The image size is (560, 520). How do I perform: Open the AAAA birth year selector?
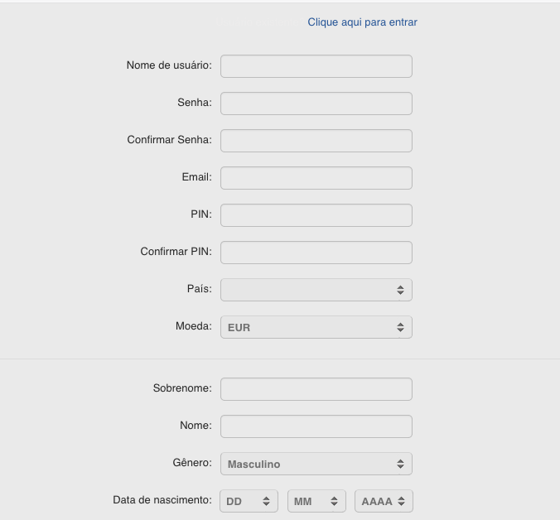[x=383, y=501]
